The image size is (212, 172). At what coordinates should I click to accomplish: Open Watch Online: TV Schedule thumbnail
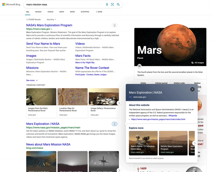click(143, 143)
